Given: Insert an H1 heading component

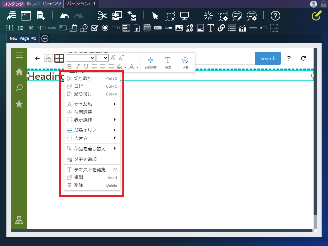Looking at the screenshot, I should click(x=10, y=28).
